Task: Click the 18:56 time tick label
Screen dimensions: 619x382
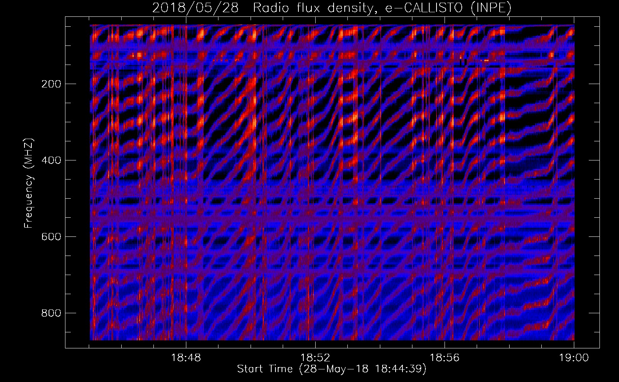Action: click(445, 358)
